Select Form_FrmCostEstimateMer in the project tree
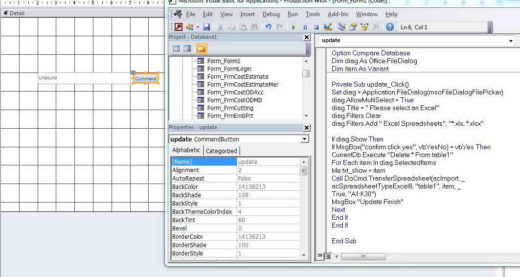The height and width of the screenshot is (277, 520). click(243, 85)
